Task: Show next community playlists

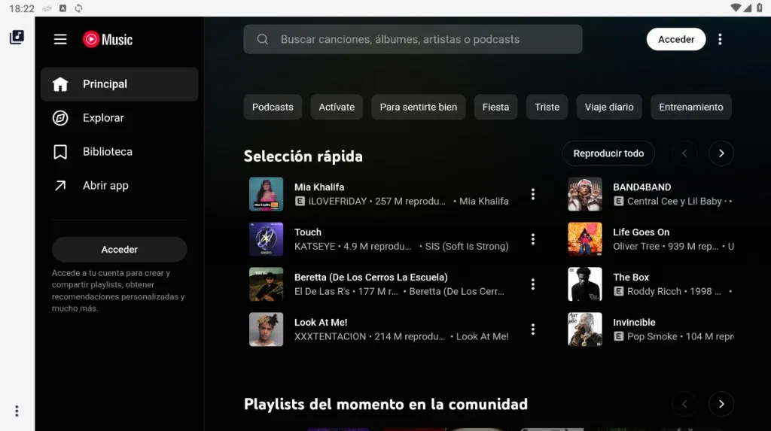Action: click(x=721, y=404)
